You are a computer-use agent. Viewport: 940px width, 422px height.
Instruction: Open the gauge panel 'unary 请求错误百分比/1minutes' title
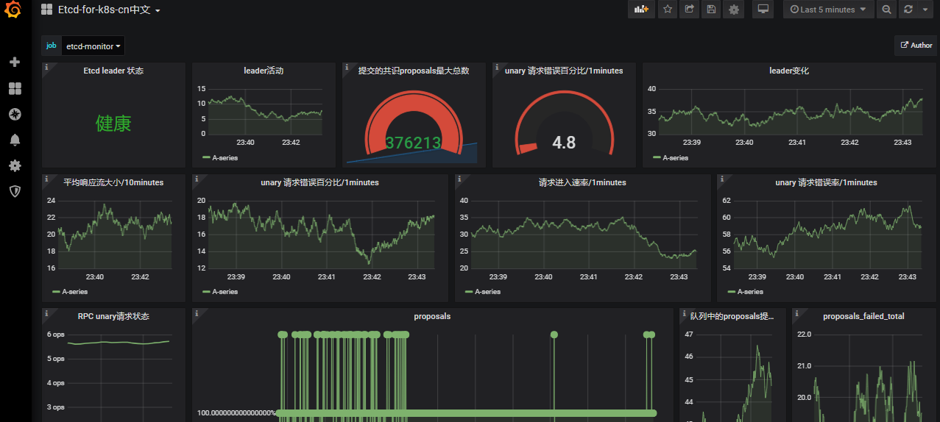tap(564, 71)
